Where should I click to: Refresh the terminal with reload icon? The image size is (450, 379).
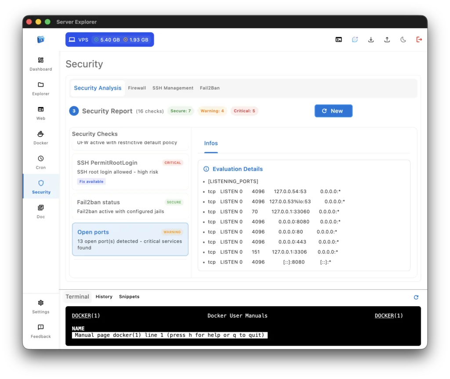pyautogui.click(x=416, y=297)
